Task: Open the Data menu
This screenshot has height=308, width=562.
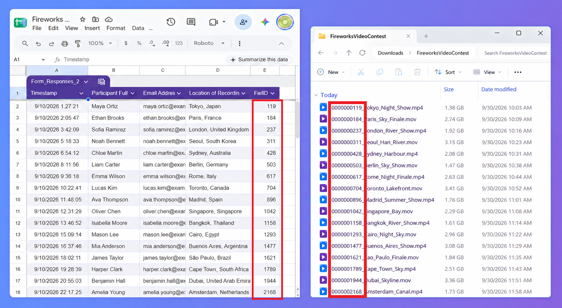Action: pos(138,28)
